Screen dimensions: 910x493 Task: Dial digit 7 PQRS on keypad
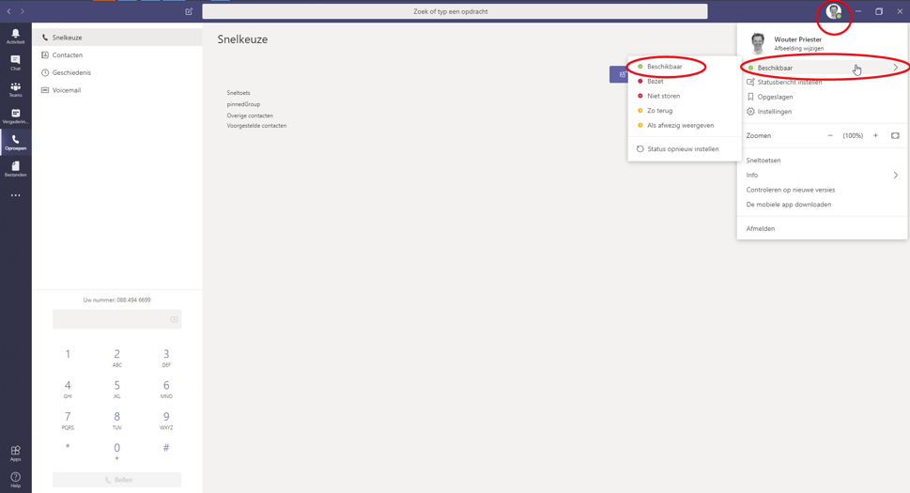68,421
